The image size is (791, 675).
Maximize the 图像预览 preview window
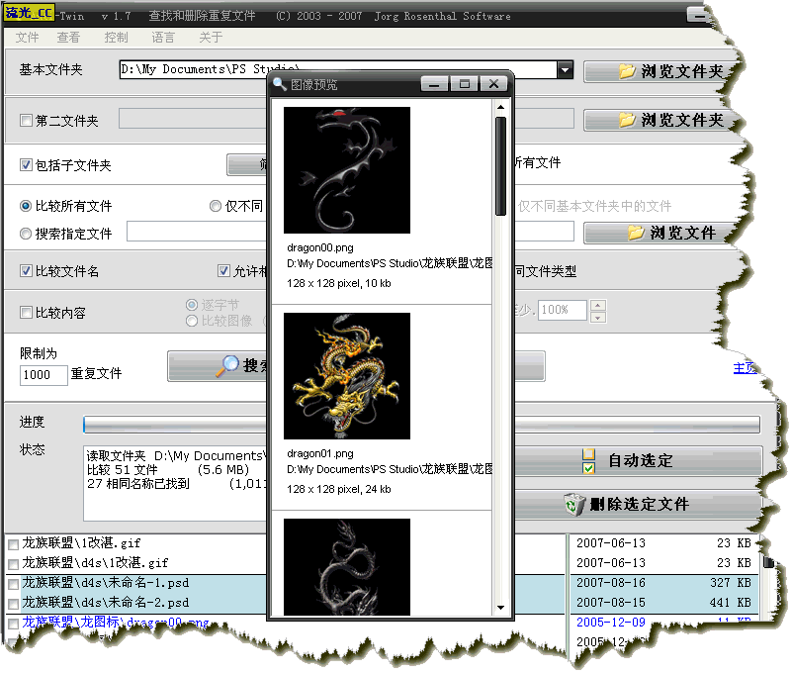tap(465, 84)
